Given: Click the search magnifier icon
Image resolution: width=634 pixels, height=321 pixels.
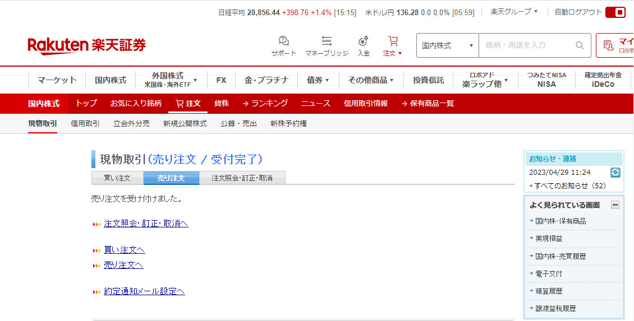Looking at the screenshot, I should point(580,45).
